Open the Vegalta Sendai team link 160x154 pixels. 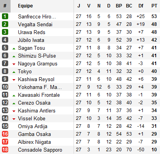35,24
